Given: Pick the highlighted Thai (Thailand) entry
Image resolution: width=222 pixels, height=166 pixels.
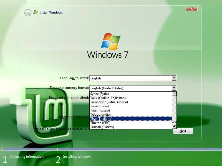Looking at the screenshot, I should (x=131, y=119).
